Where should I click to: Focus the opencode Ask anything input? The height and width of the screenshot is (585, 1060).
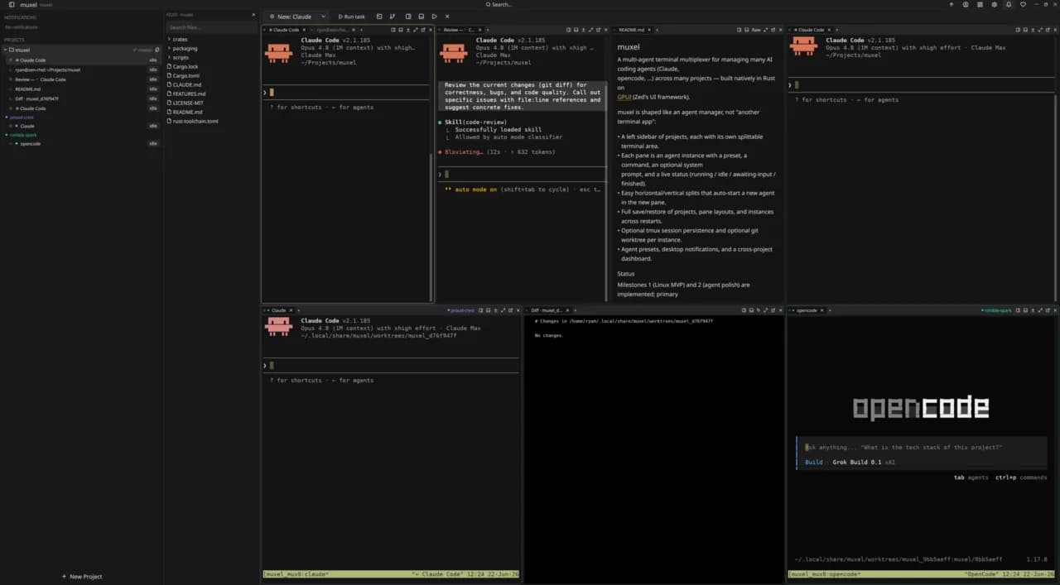[922, 448]
